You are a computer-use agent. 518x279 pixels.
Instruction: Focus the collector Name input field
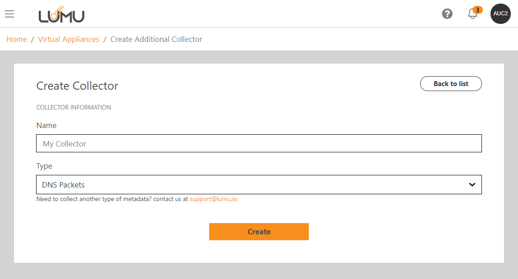[259, 143]
